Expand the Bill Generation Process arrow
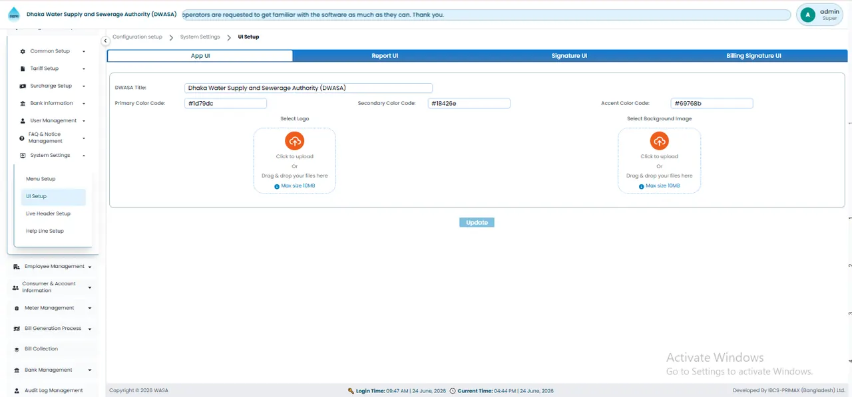Image resolution: width=852 pixels, height=397 pixels. pyautogui.click(x=90, y=329)
